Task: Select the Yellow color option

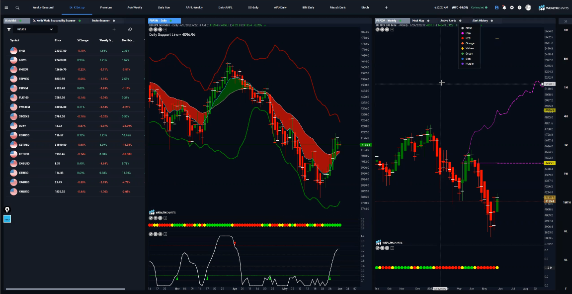Action: pos(469,48)
